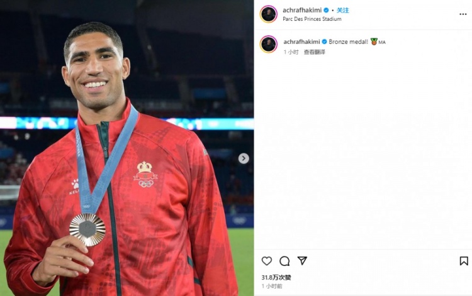The height and width of the screenshot is (296, 472).
Task: Like the post with the heart icon
Action: (267, 261)
